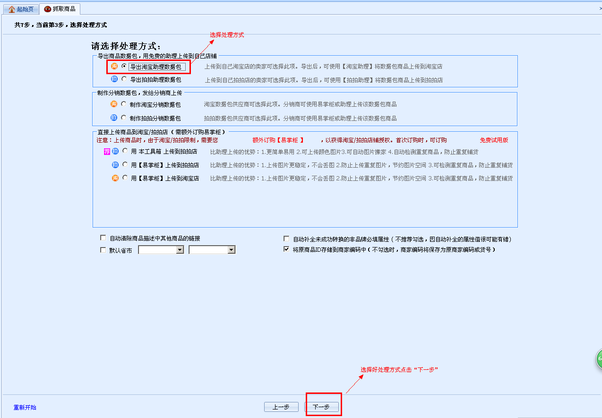The image size is (602, 418).
Task: Click the 上一步 button
Action: [281, 407]
